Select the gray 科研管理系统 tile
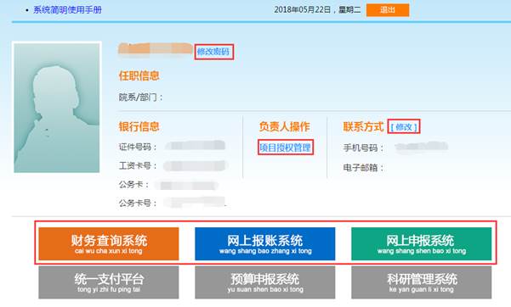511x307 pixels. point(422,282)
